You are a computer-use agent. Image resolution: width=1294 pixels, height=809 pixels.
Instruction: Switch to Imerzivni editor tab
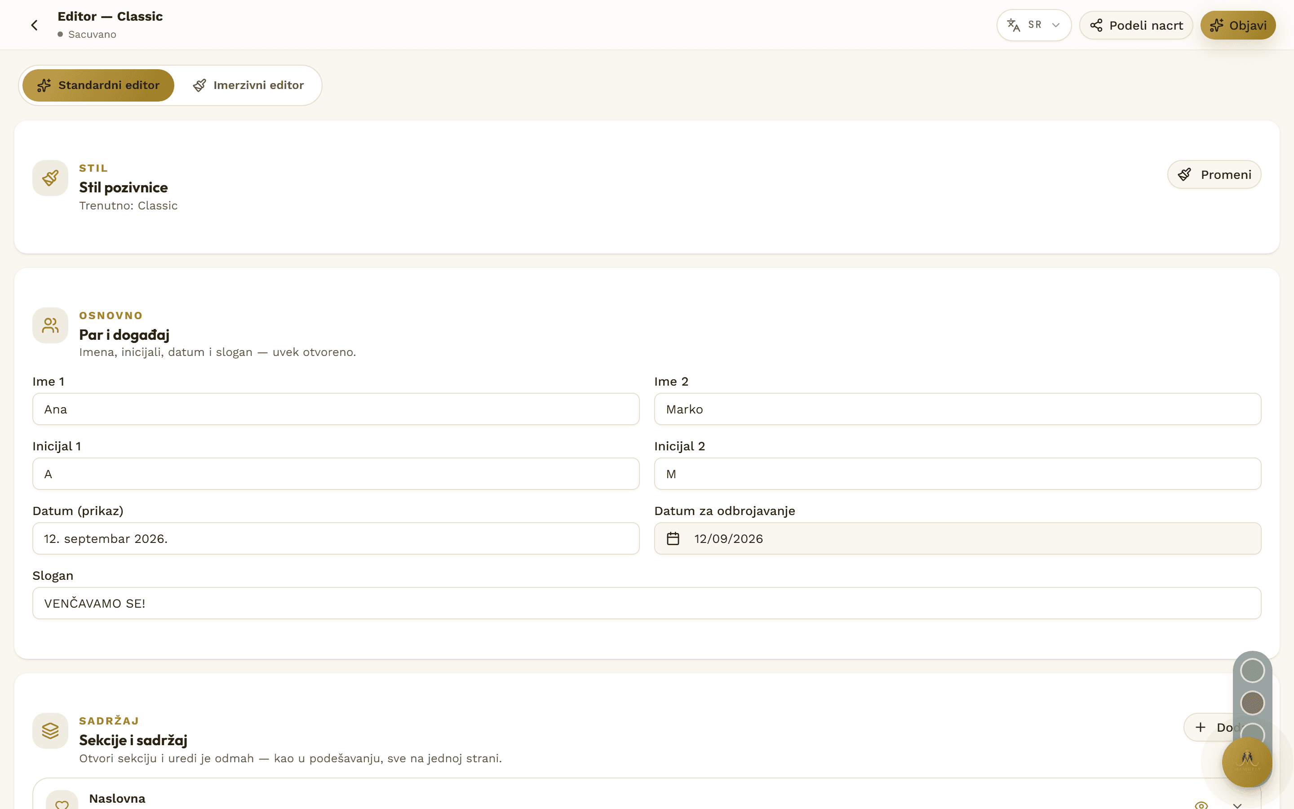click(248, 85)
